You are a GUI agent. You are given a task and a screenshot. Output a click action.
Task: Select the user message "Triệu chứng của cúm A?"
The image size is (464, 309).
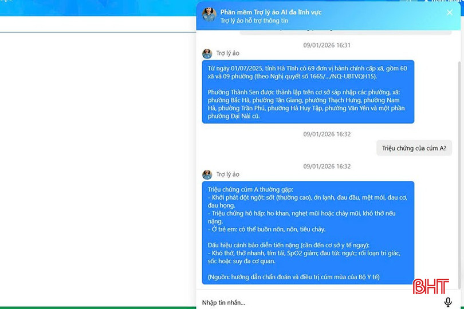414,148
